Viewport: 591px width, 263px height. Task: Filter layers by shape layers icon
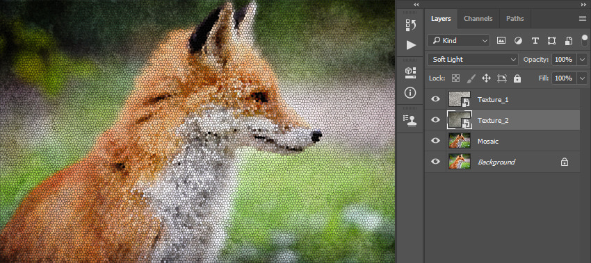click(x=552, y=40)
